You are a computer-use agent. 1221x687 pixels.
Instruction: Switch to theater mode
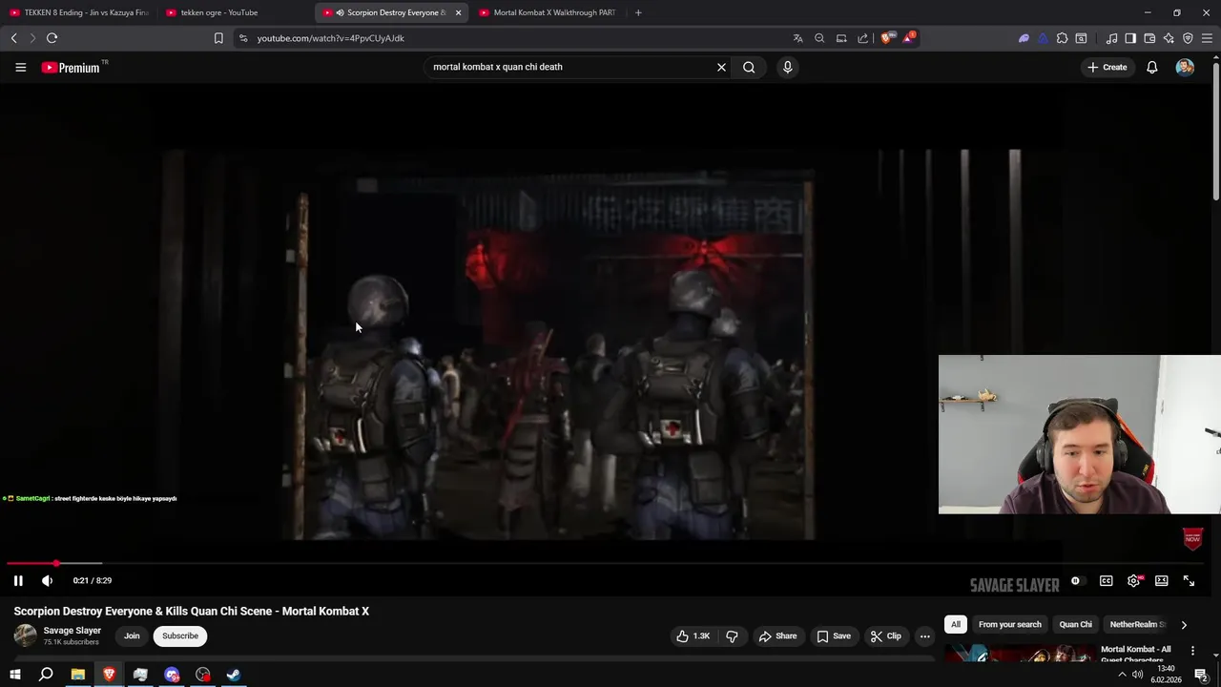[x=1161, y=581]
